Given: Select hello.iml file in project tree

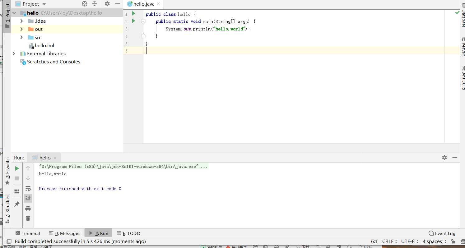Looking at the screenshot, I should tap(44, 45).
